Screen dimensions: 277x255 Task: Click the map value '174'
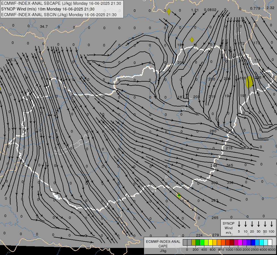pos(257,60)
